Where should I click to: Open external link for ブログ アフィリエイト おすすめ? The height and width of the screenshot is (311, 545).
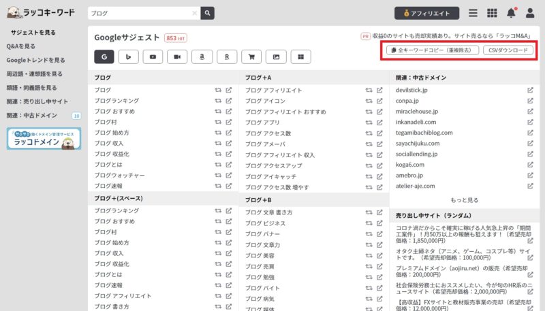[x=379, y=112]
